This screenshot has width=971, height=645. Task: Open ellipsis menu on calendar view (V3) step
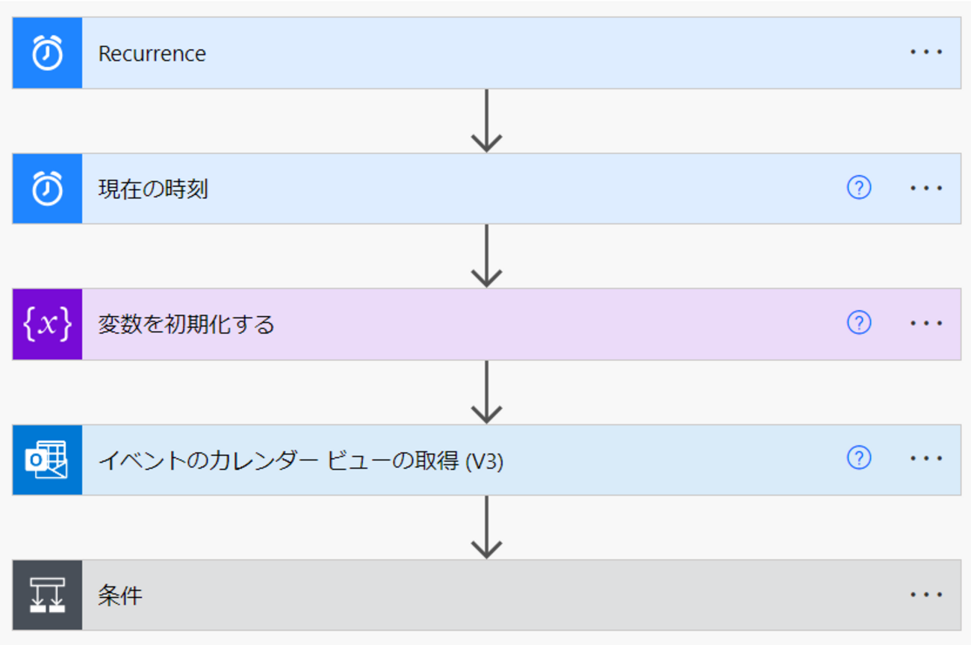[x=926, y=459]
